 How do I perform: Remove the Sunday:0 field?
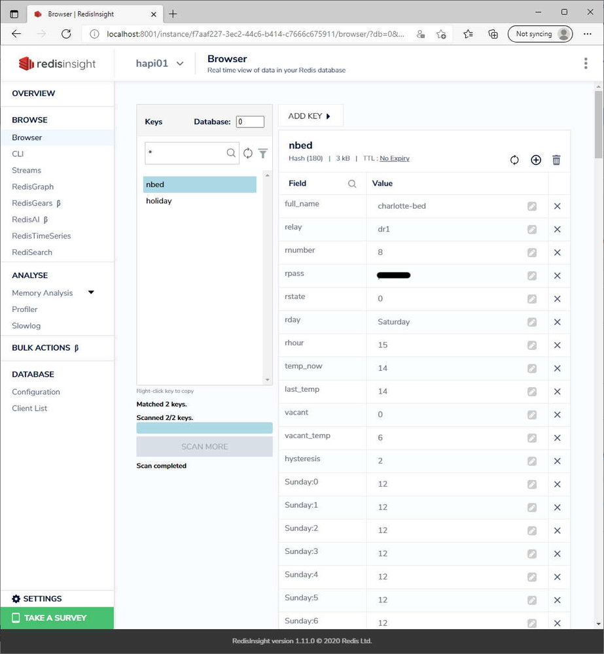click(x=558, y=484)
